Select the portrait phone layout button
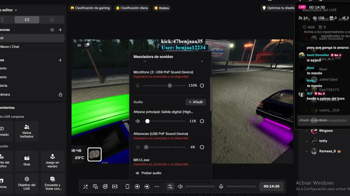 (2, 20)
